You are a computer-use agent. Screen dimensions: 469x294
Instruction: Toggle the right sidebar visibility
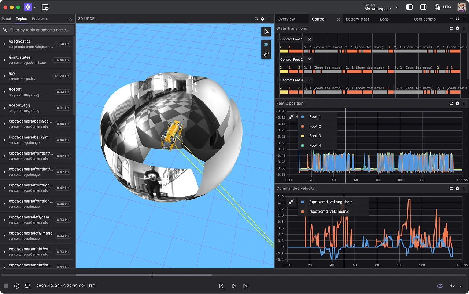423,7
